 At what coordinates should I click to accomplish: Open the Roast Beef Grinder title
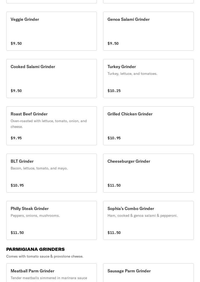[29, 114]
